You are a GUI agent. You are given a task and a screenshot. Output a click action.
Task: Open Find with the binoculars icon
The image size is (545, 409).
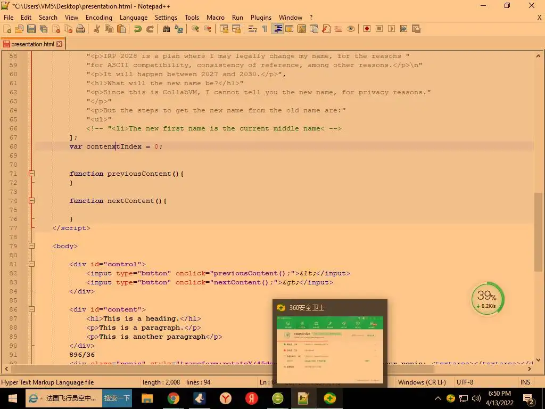click(x=166, y=29)
